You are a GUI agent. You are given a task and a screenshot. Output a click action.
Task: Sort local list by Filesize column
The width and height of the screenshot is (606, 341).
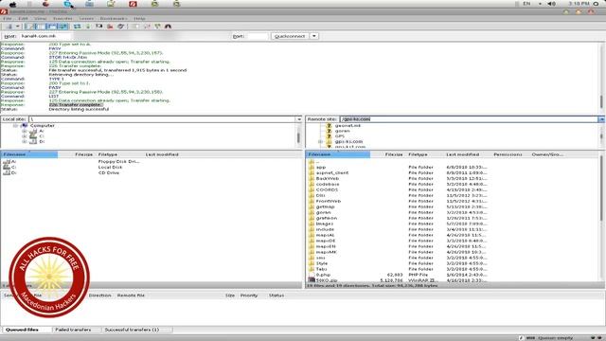(x=84, y=154)
